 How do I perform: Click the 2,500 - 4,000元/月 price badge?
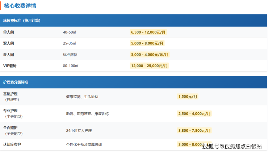[194, 113]
